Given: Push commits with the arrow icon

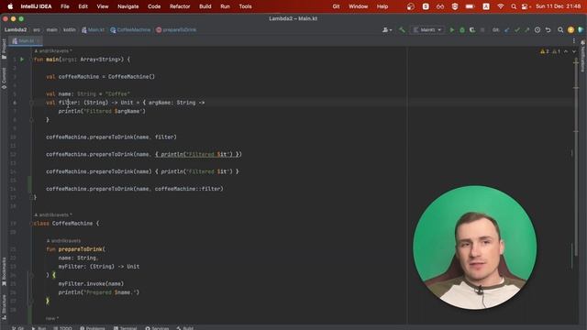Looking at the screenshot, I should [527, 30].
